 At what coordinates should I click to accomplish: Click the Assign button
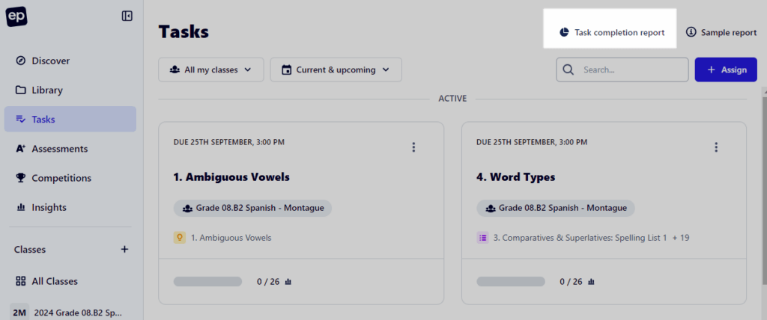click(726, 70)
